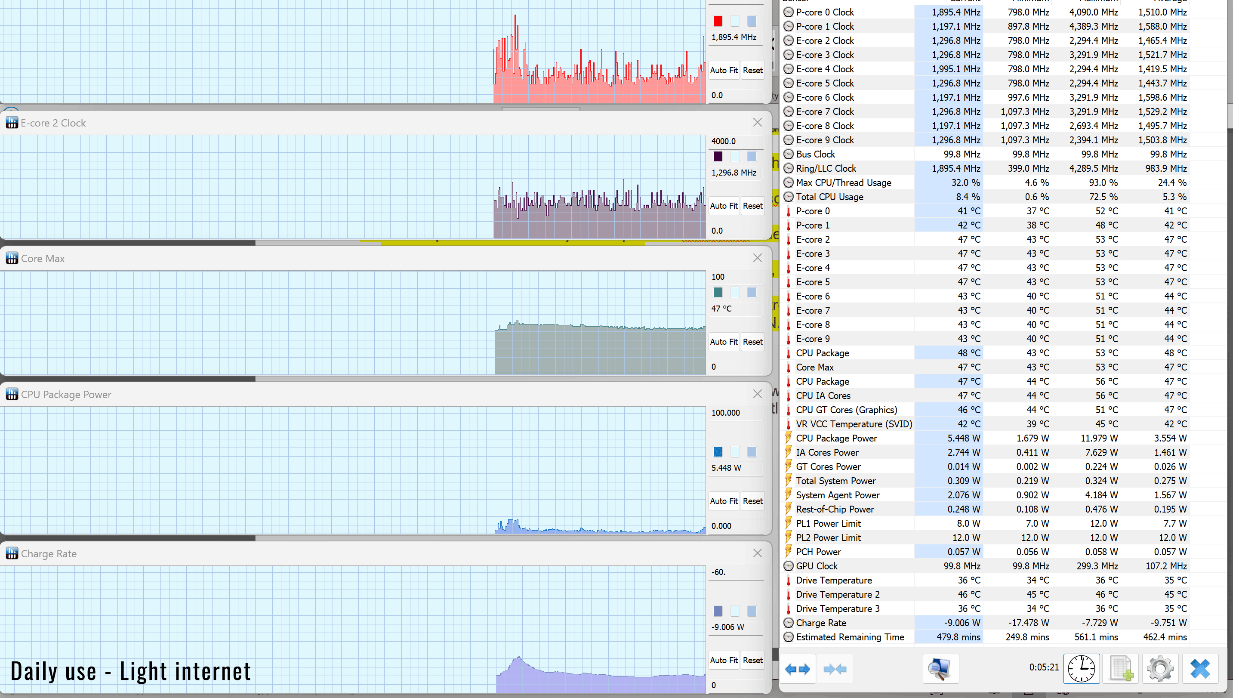Viewport: 1239px width, 698px height.
Task: Close the Charge Rate graph window
Action: pyautogui.click(x=758, y=553)
